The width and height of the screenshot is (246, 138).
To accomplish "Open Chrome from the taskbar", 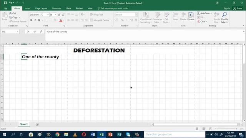I will coord(57,135).
